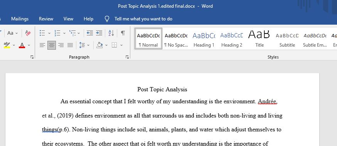Open the Line Spacing dropdown arrow
337x146 pixels.
coord(88,45)
